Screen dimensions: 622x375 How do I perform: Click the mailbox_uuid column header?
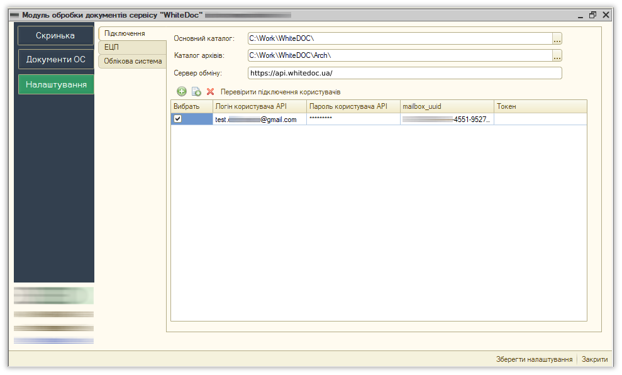(447, 106)
